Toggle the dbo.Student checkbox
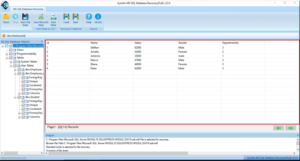 tap(19, 97)
